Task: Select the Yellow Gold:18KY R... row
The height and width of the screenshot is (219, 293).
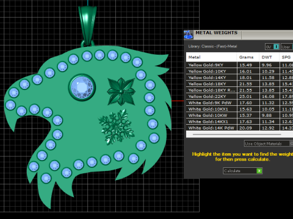Action: coord(240,90)
